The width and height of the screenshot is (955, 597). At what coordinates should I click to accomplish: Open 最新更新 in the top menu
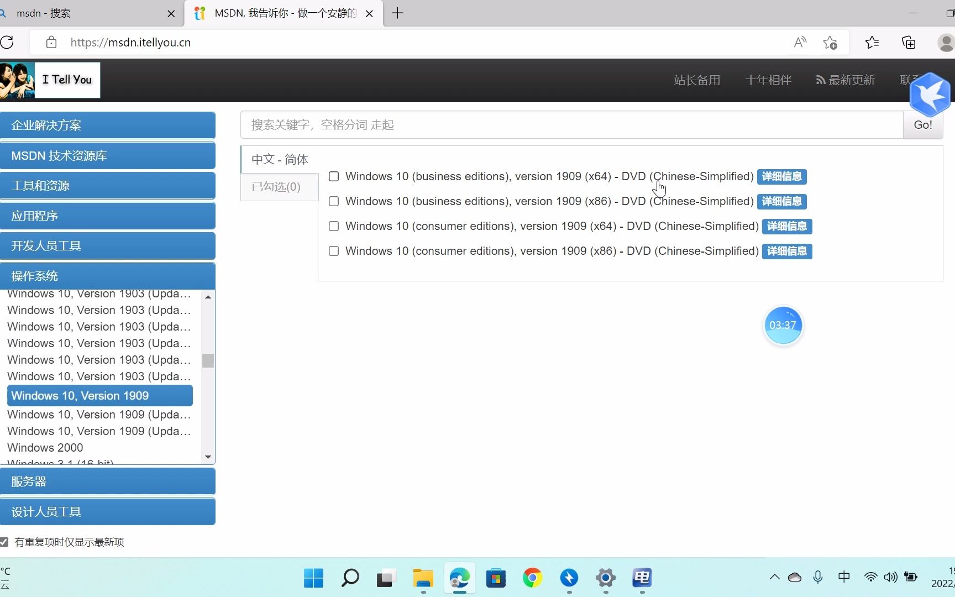coord(846,80)
